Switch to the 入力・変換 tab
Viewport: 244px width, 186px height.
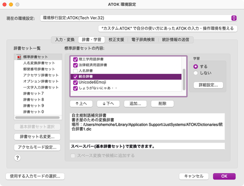[65, 39]
